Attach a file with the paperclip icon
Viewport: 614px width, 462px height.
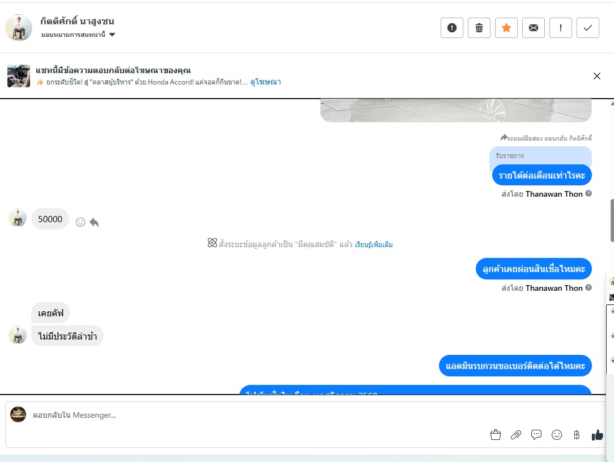515,435
